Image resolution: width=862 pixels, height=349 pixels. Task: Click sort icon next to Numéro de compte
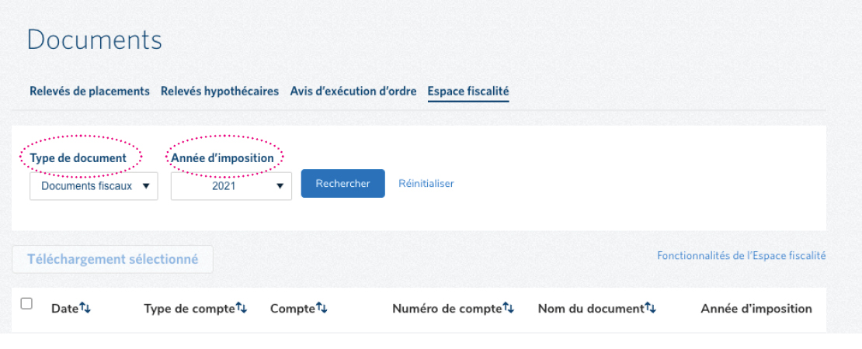click(509, 309)
